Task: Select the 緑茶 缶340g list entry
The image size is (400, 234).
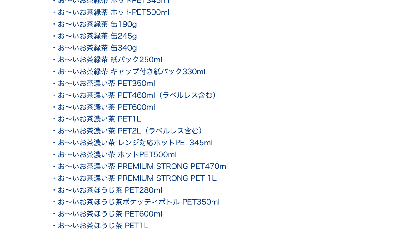Action: [97, 48]
